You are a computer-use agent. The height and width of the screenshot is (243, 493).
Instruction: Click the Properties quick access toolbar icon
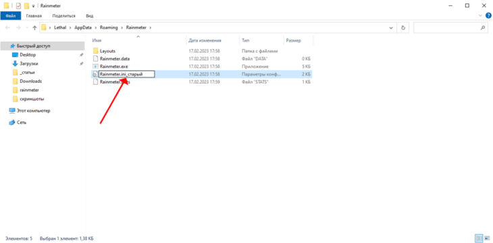[18, 5]
